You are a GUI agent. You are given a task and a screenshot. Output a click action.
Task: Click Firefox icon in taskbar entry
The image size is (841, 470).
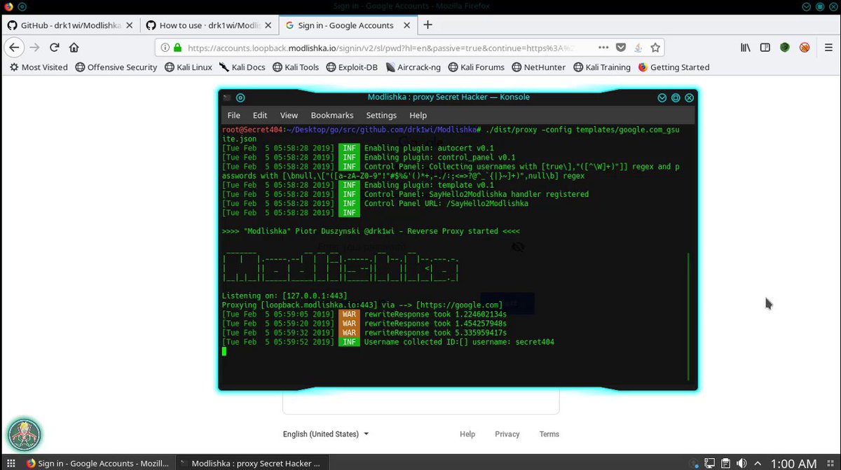[31, 463]
